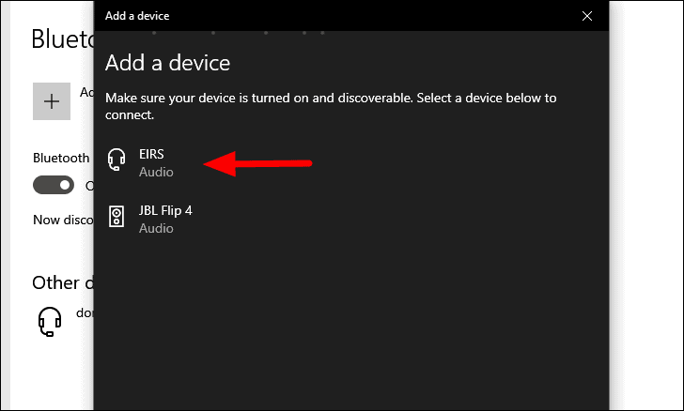Click the discoverable instruction text
The image size is (684, 411).
click(x=331, y=106)
